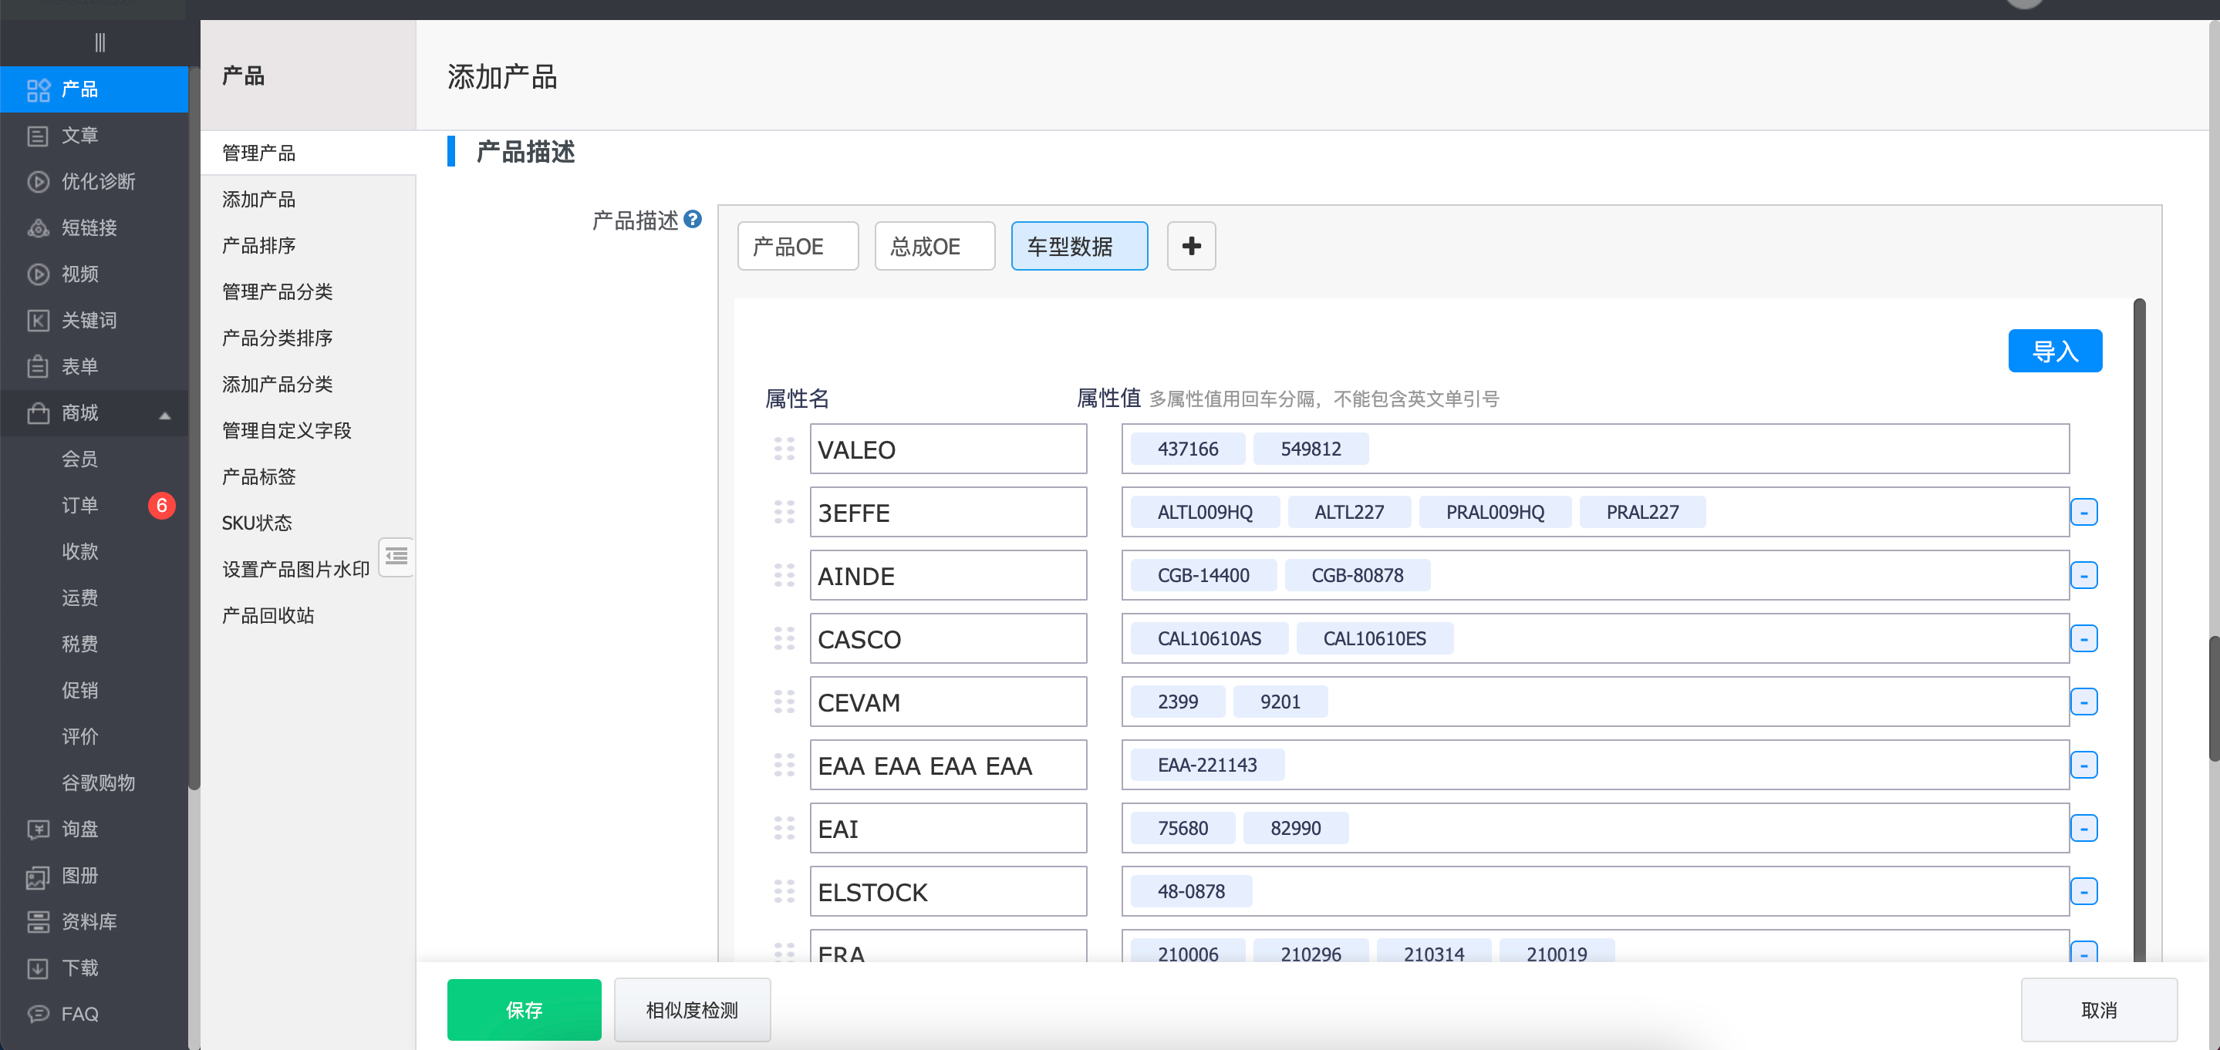Click the green 保存 button

pyautogui.click(x=523, y=1009)
